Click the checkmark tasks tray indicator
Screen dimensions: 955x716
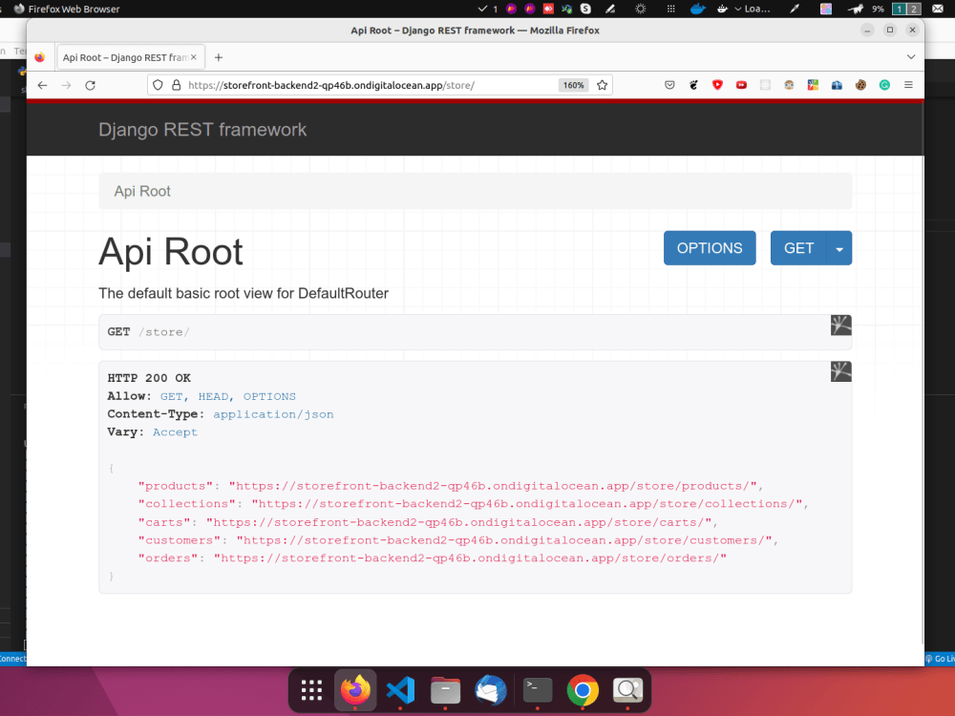pos(487,9)
